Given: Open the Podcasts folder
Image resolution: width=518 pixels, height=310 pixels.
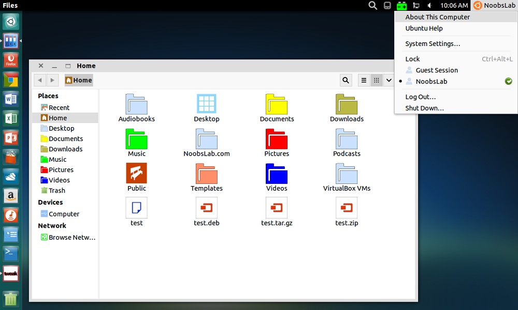Looking at the screenshot, I should point(347,139).
